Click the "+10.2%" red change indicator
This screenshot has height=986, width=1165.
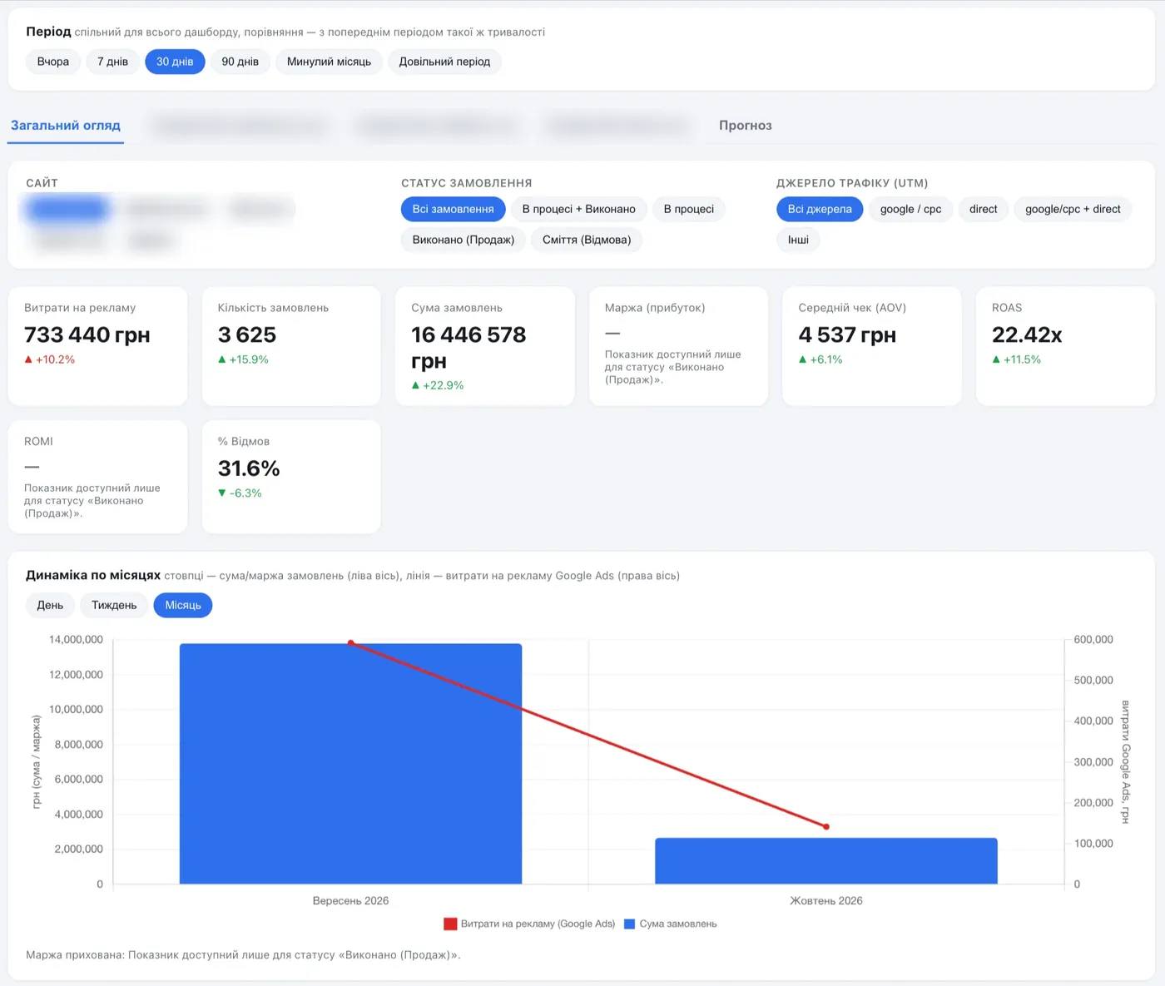[50, 359]
